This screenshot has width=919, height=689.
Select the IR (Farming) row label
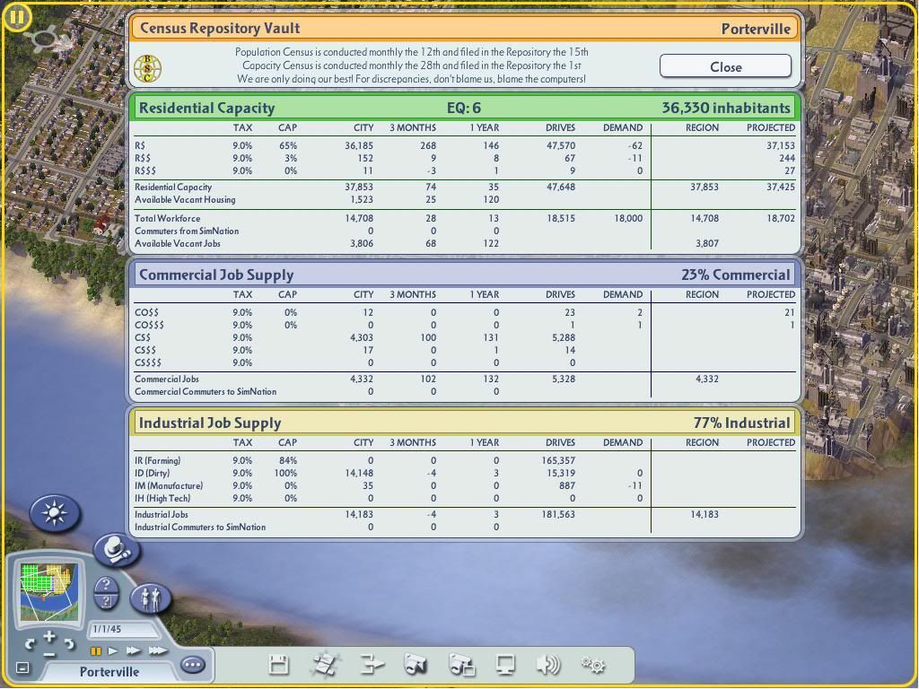[158, 460]
